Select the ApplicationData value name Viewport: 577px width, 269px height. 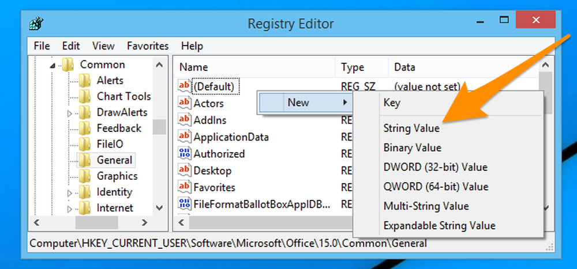(x=231, y=137)
